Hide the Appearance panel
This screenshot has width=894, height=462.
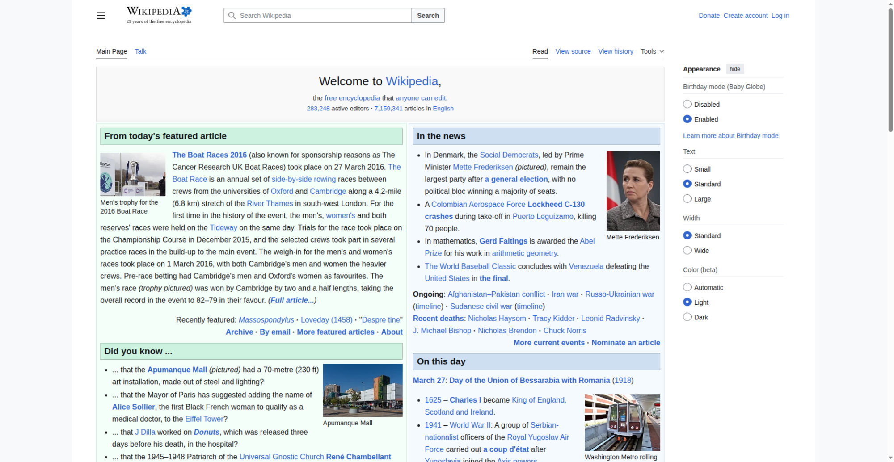tap(734, 69)
